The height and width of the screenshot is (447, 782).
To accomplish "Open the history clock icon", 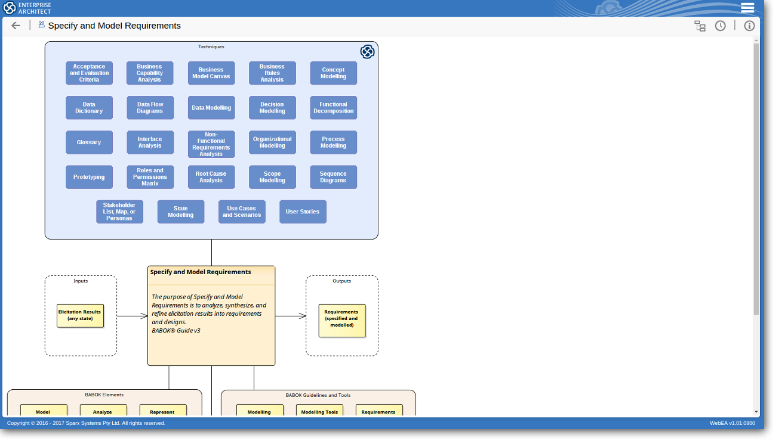I will click(721, 26).
